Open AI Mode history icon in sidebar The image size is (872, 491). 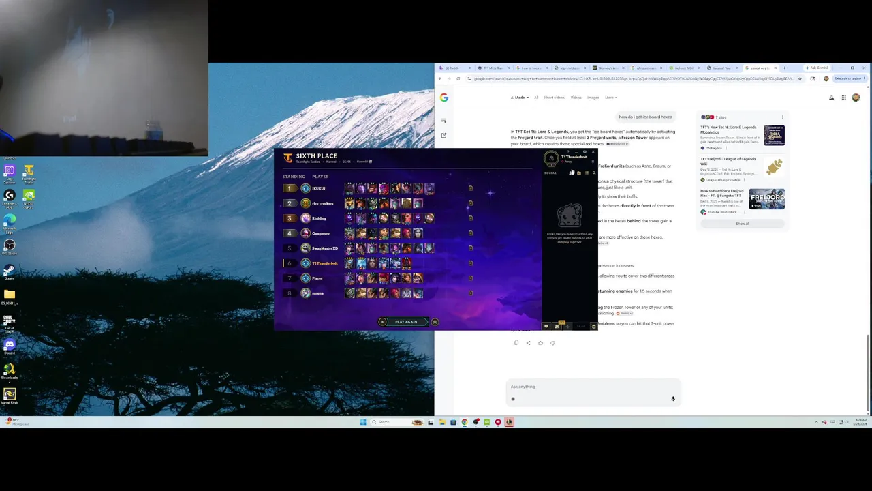click(443, 121)
